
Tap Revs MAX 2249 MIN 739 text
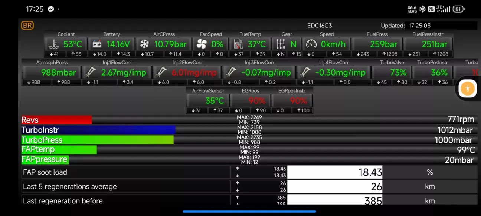pyautogui.click(x=249, y=120)
